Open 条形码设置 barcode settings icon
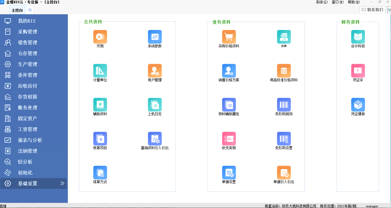The width and height of the screenshot is (391, 208). point(284,139)
